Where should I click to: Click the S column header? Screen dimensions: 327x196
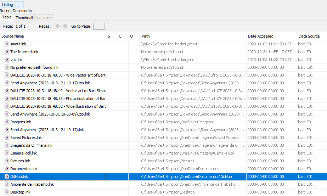coord(109,36)
